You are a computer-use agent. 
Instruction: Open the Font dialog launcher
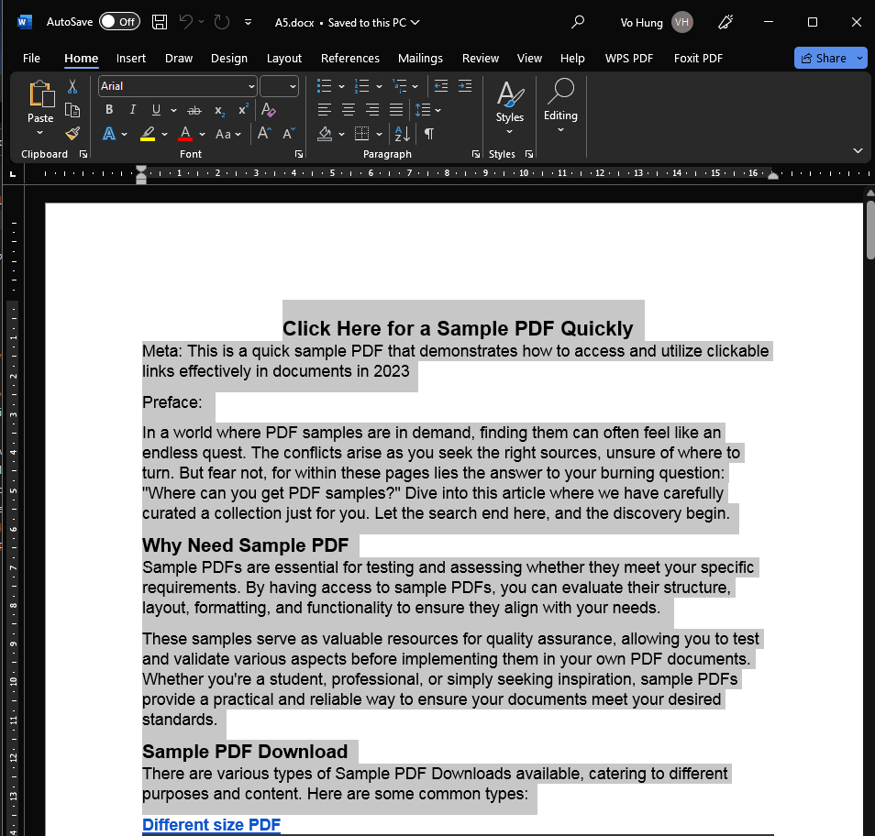click(299, 155)
